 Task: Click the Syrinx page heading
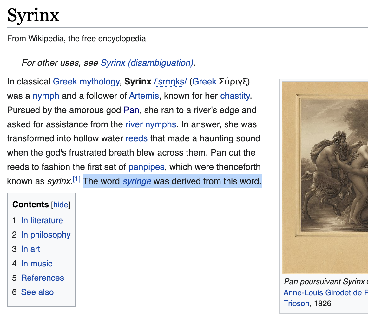(33, 16)
